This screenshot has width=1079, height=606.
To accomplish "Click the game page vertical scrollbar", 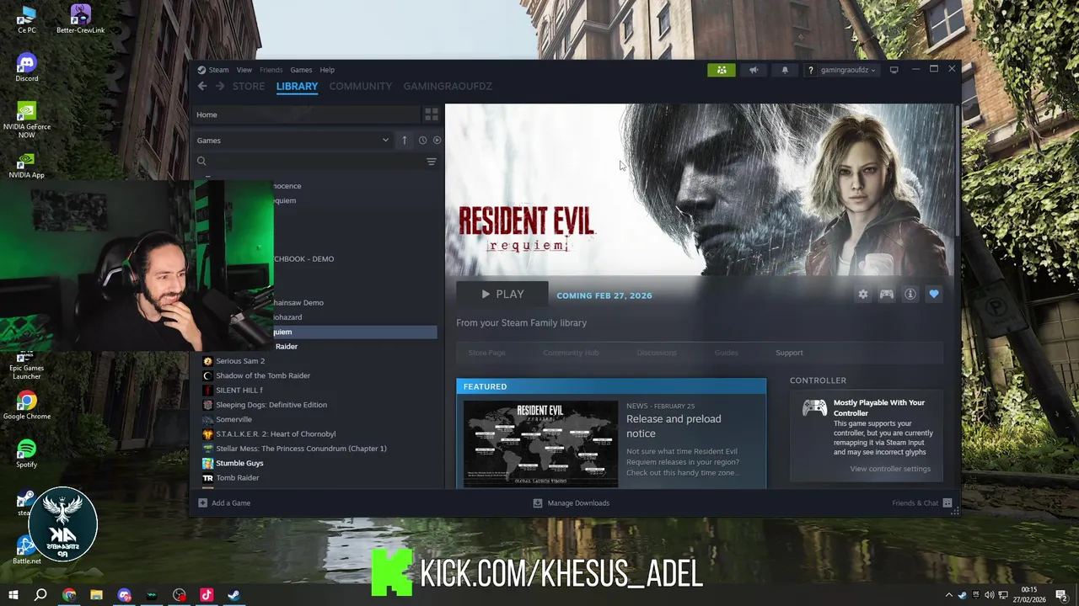I will tap(957, 171).
